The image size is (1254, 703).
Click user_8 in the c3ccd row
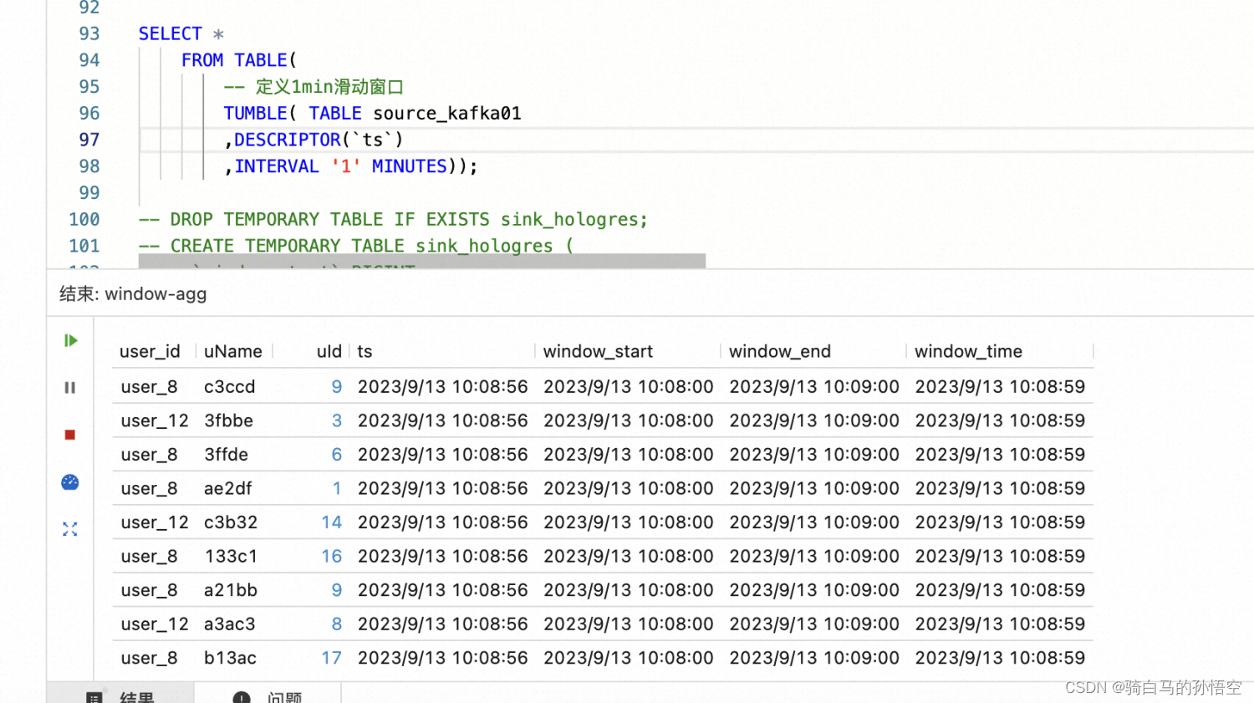tap(149, 387)
